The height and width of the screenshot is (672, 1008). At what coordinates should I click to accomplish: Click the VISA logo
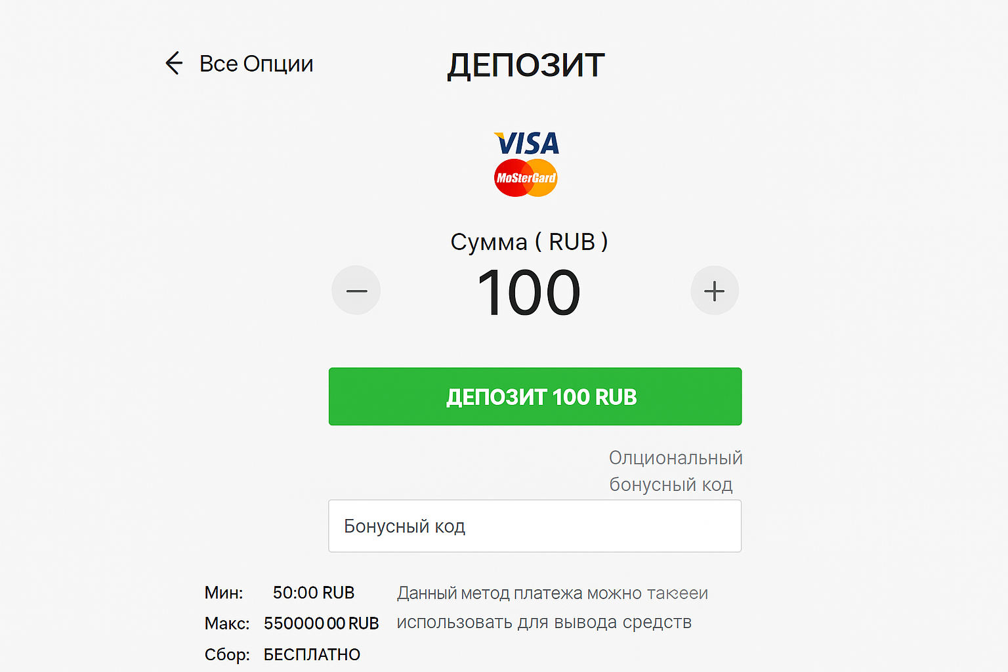pyautogui.click(x=526, y=143)
